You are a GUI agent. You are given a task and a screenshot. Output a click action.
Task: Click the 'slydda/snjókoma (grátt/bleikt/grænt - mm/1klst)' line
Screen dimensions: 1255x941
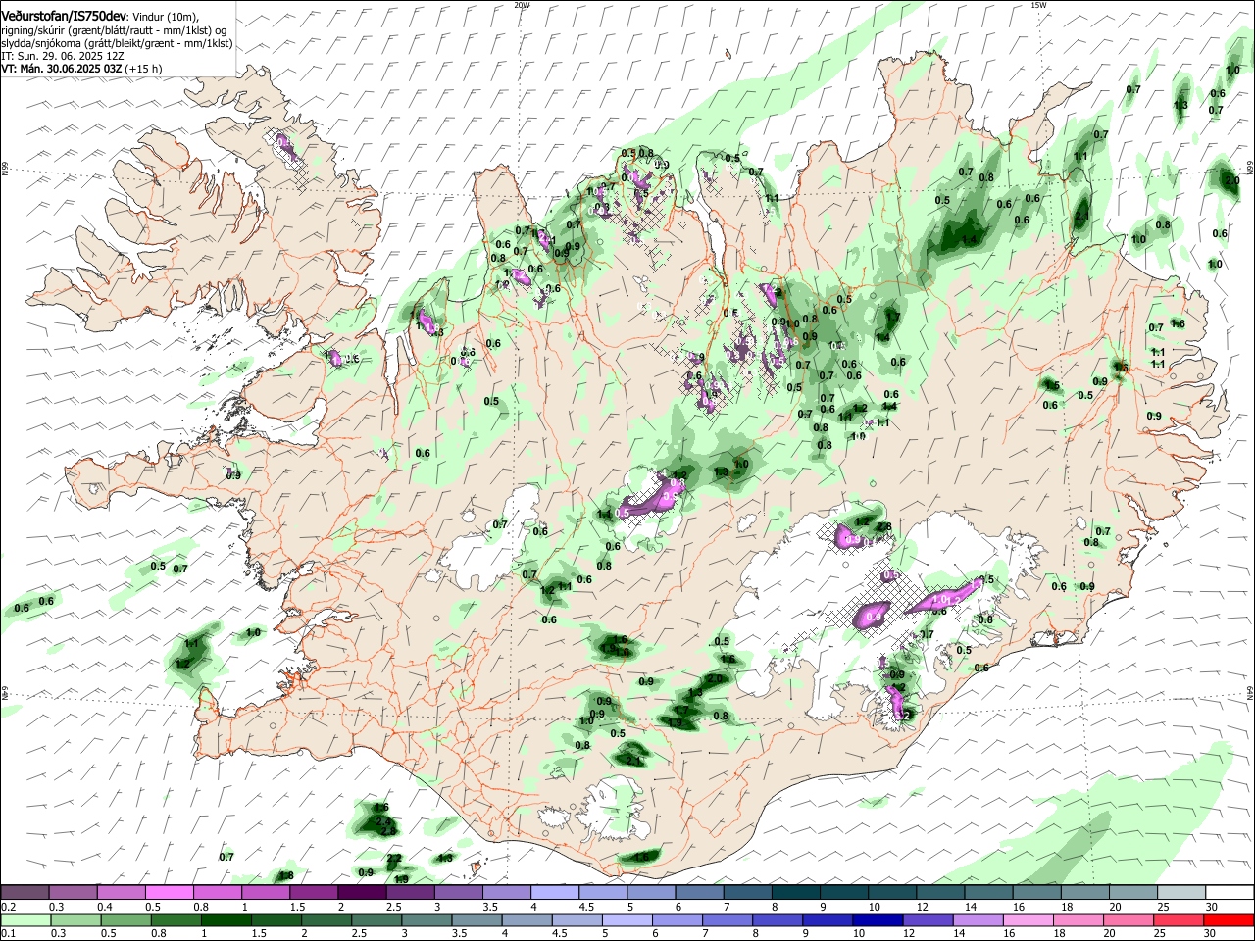pos(117,43)
